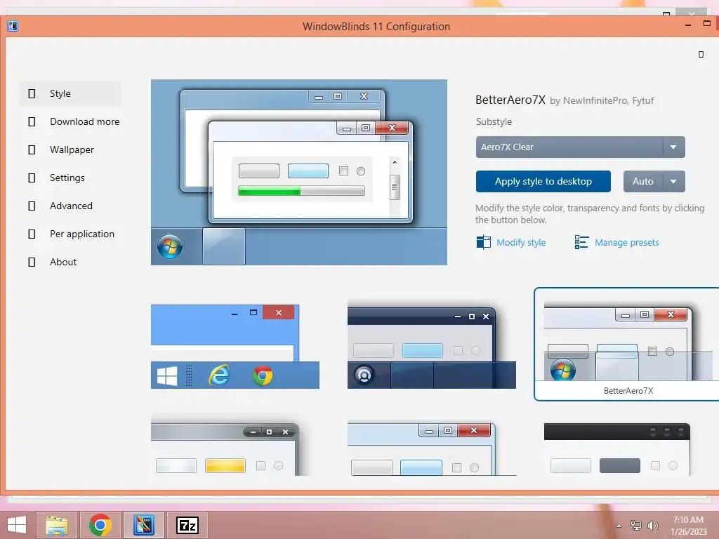Click the Modify style link

coord(521,242)
